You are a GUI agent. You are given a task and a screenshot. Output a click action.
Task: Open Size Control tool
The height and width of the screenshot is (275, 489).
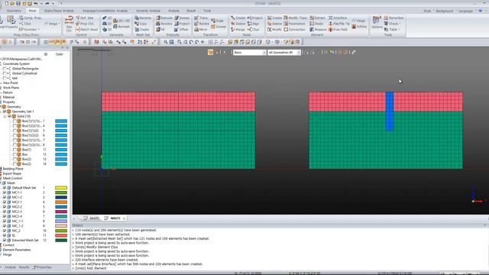(69, 24)
